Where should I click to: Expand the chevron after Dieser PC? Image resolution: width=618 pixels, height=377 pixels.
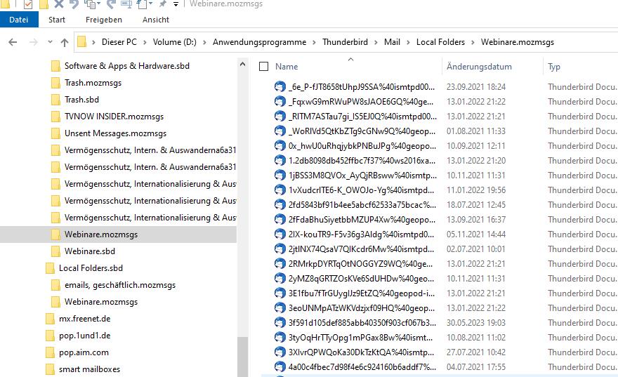coord(145,42)
